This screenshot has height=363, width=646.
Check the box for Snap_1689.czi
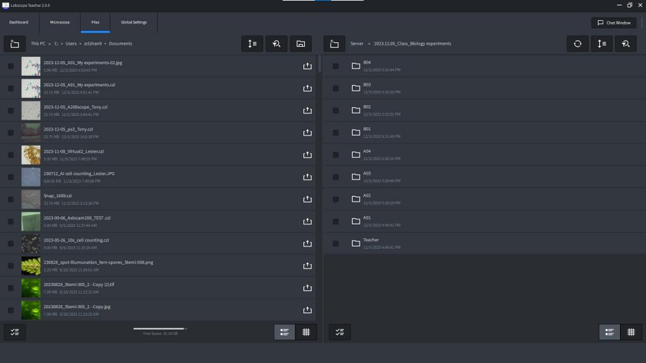point(11,199)
